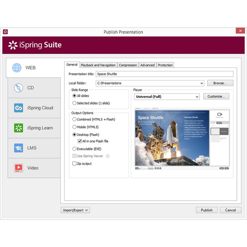This screenshot has height=247, width=247.
Task: Choose Mobile (HTML5) output option
Action: (x=74, y=127)
